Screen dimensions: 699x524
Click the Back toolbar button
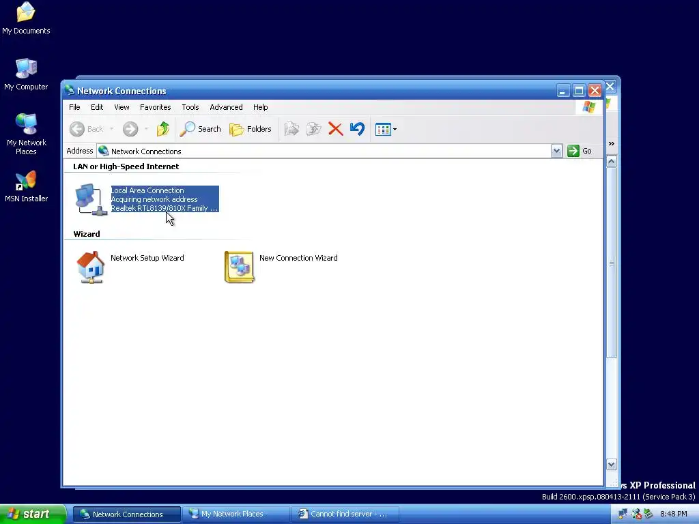[x=87, y=129]
